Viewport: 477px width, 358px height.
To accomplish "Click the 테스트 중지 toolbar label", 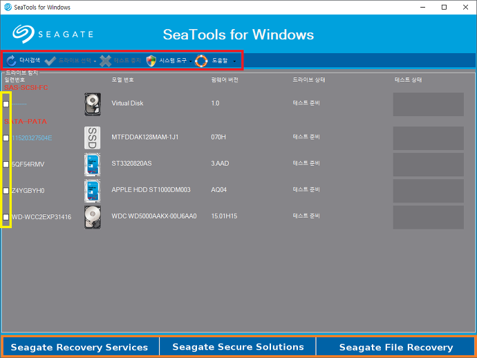I will pos(127,60).
